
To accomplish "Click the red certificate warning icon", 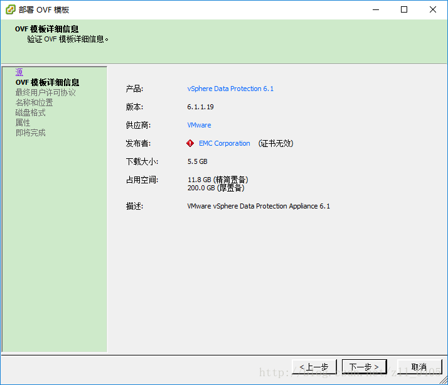I will (x=190, y=143).
